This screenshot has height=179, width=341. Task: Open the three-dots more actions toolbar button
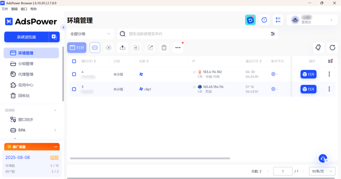pyautogui.click(x=178, y=48)
